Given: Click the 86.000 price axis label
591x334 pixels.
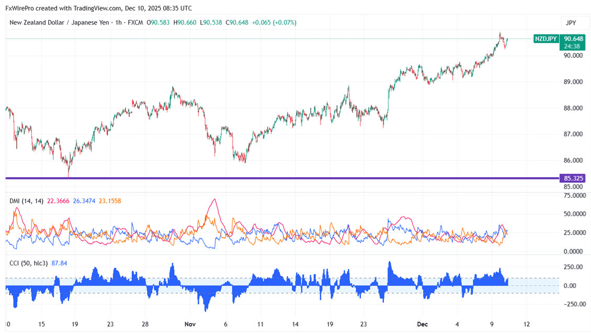Looking at the screenshot, I should pos(573,160).
